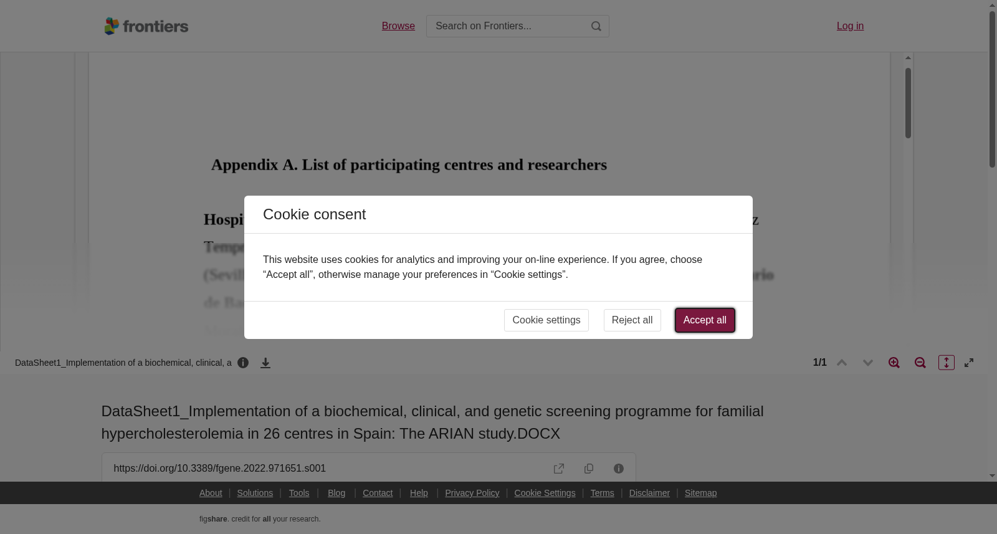Viewport: 997px width, 534px height.
Task: Toggle fit-to-height view mode
Action: 947,363
